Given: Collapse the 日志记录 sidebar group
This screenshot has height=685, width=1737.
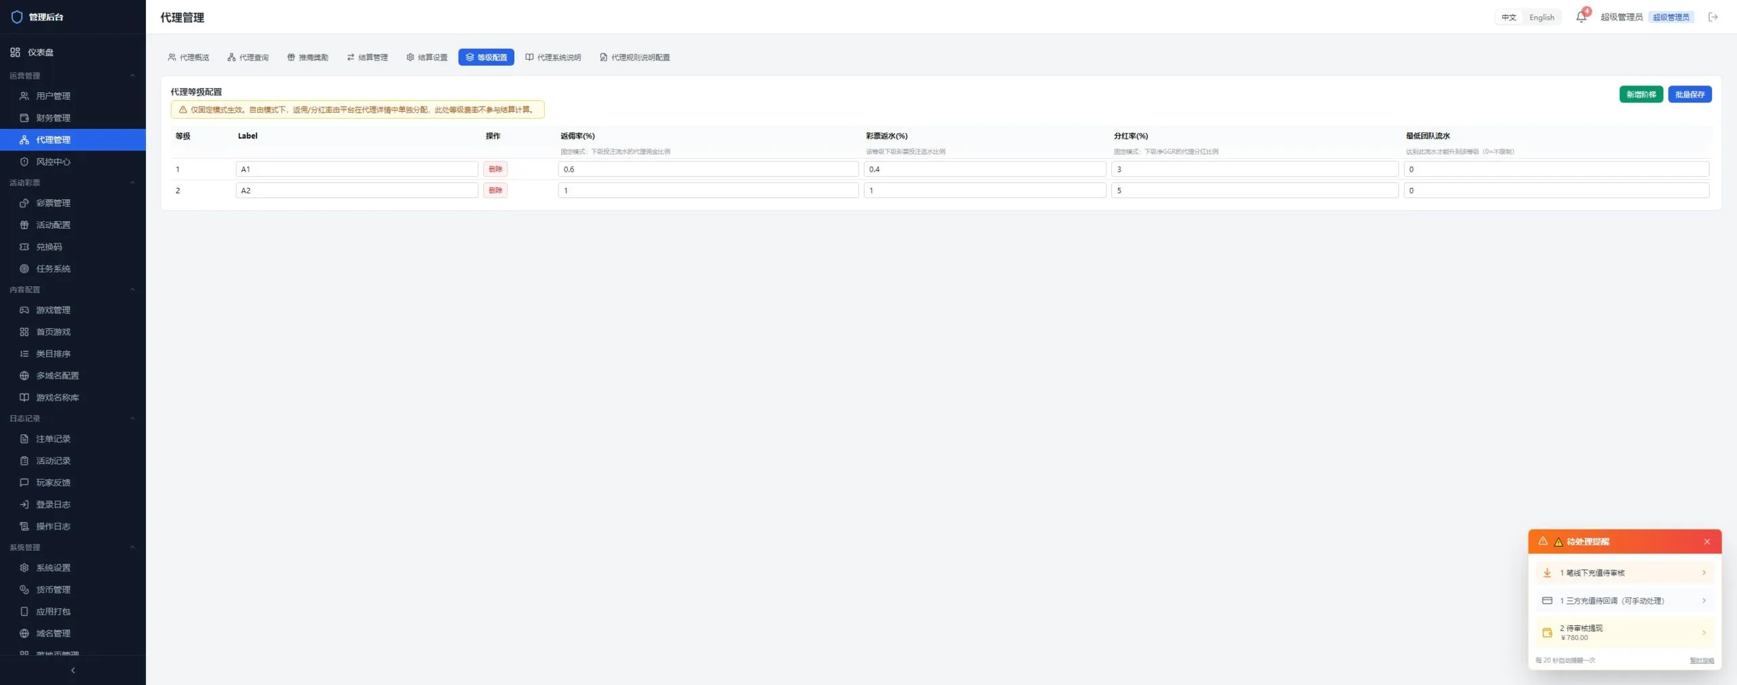Looking at the screenshot, I should [73, 418].
